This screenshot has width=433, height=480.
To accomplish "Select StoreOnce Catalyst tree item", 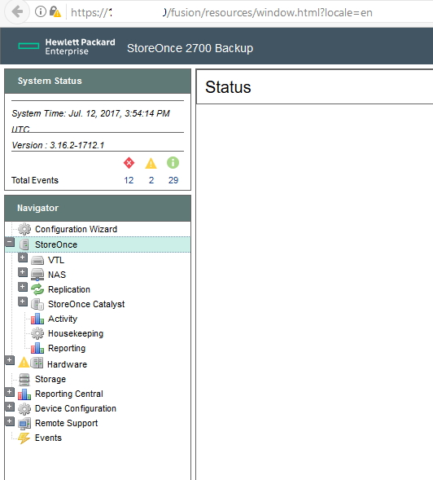I will [x=86, y=304].
